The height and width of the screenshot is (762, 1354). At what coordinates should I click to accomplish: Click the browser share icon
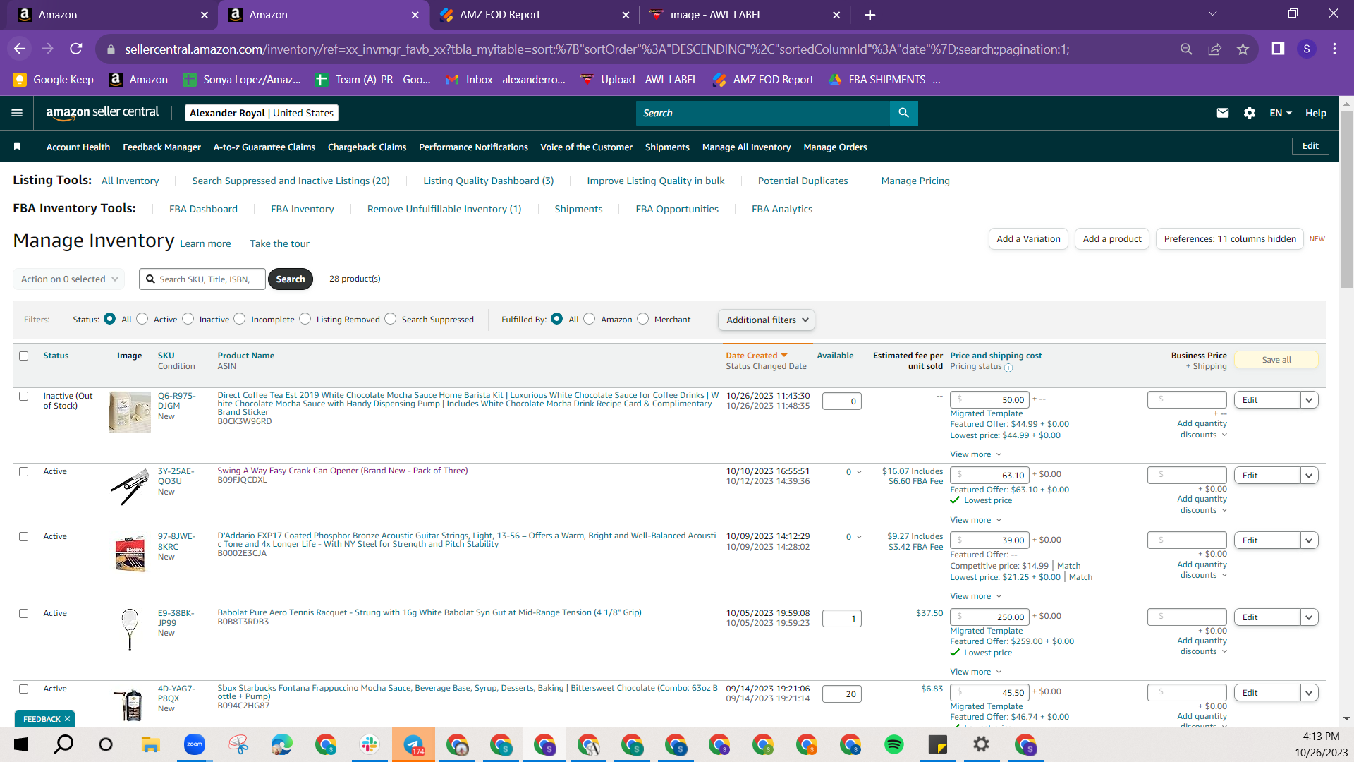tap(1214, 49)
